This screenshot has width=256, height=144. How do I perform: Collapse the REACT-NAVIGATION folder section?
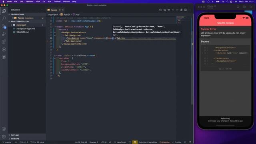pos(10,21)
